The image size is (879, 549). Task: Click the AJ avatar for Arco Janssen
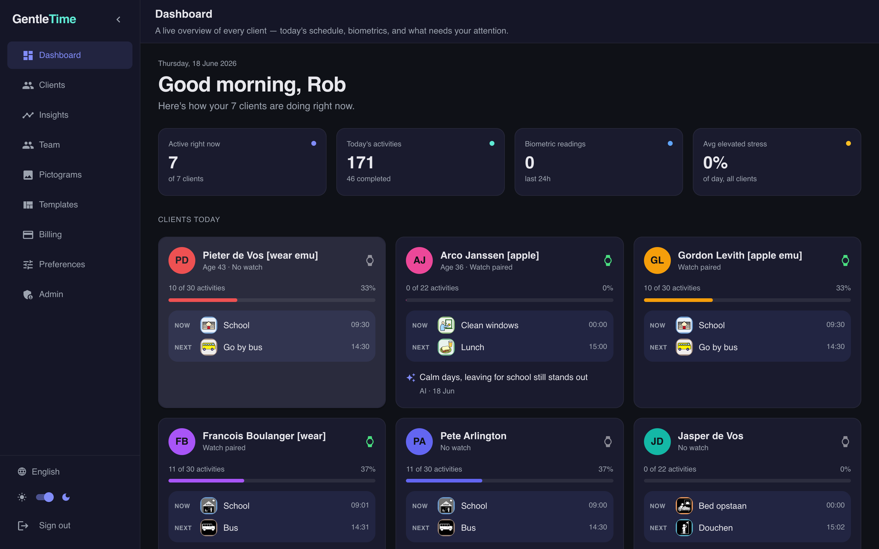click(420, 260)
